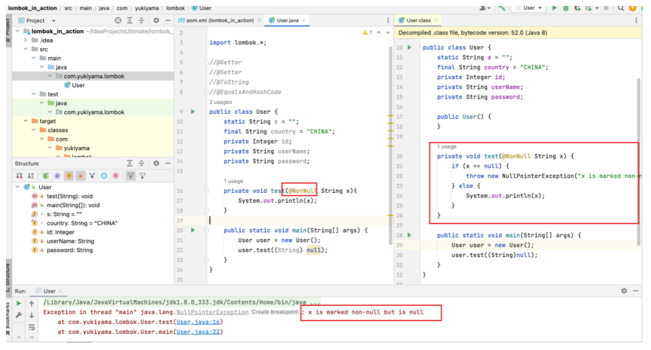
Task: Click warning indicator showing 7 problems
Action: [x=367, y=33]
